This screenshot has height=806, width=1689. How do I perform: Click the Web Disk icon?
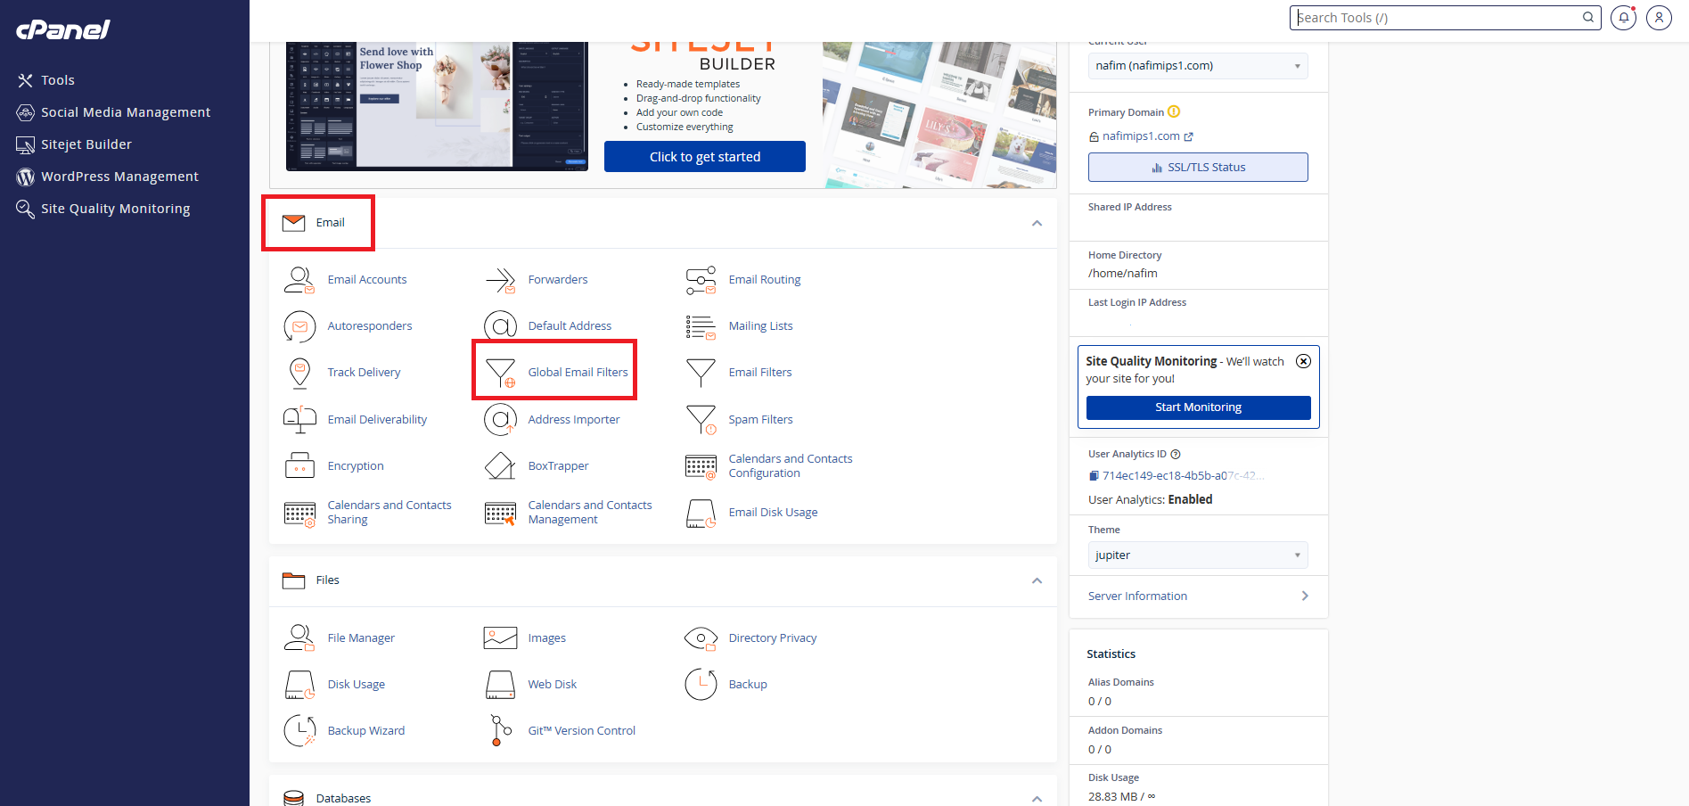(500, 685)
